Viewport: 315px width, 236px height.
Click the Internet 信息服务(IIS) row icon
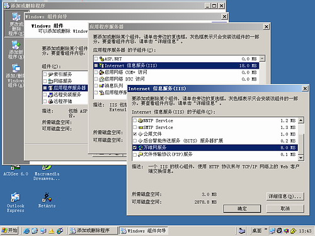(101, 65)
